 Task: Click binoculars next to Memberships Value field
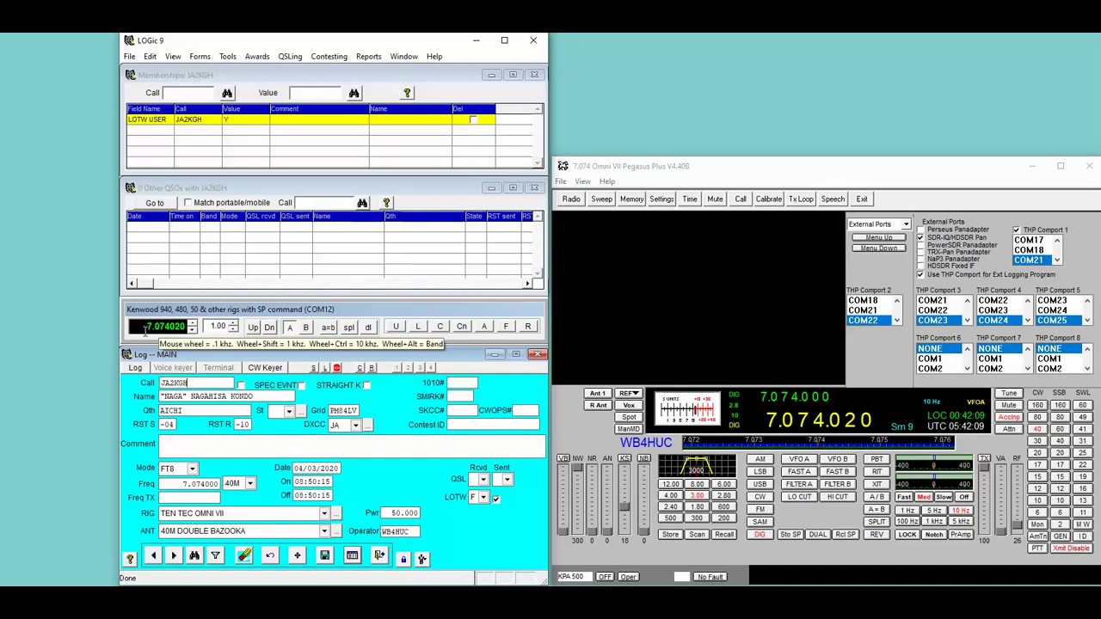(x=354, y=93)
